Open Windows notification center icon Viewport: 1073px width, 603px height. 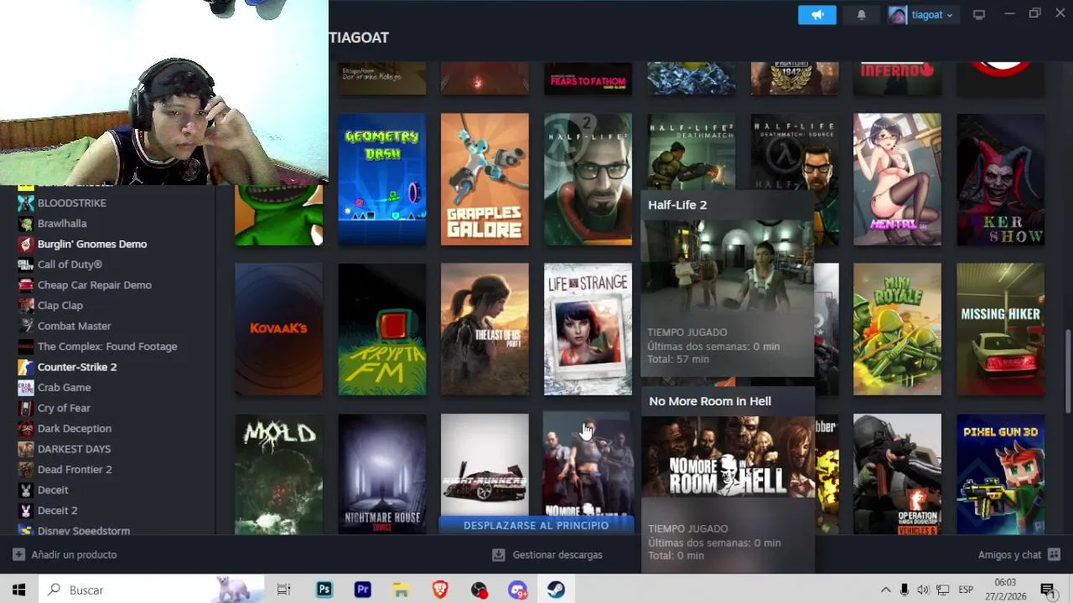(x=1047, y=590)
